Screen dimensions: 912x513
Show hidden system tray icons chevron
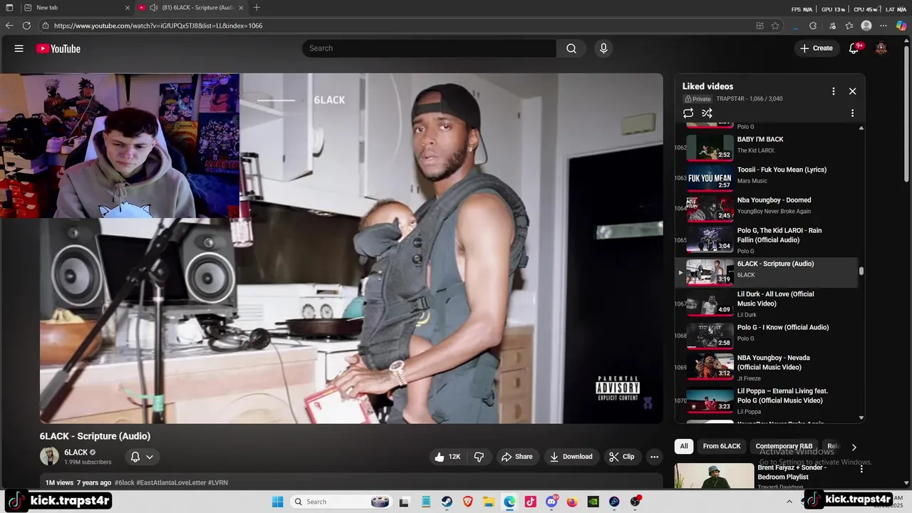point(789,502)
